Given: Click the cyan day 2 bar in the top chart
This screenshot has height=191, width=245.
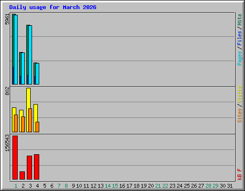Looking at the screenshot, I should [x=23, y=68].
